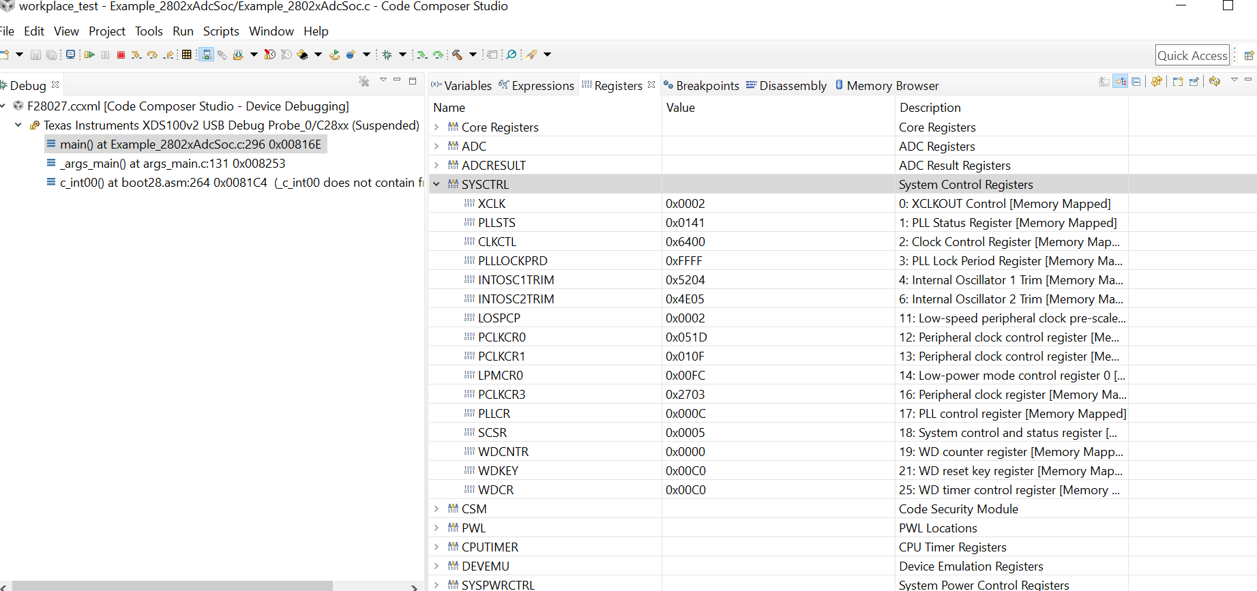Click the Refresh icon in Registers view

(1157, 82)
